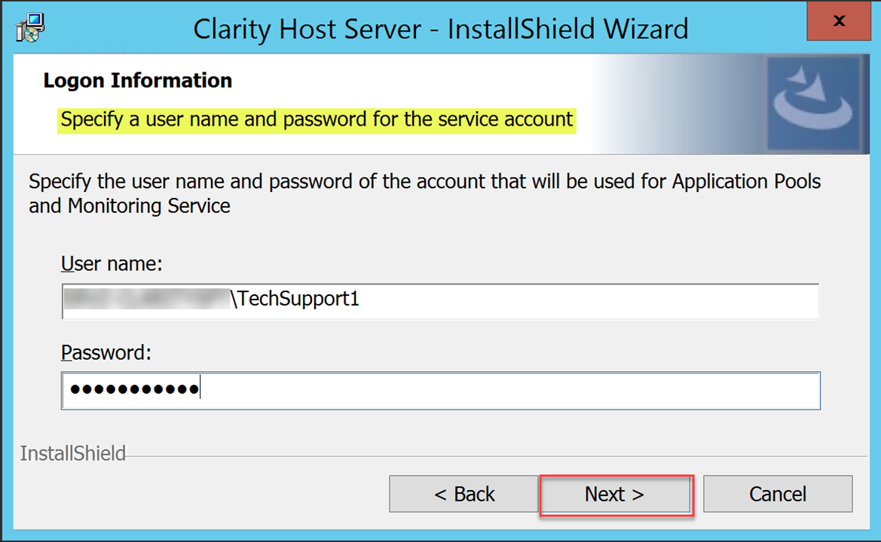Viewport: 881px width, 542px height.
Task: Click the TechSupport1 text in User name field
Action: click(x=295, y=299)
